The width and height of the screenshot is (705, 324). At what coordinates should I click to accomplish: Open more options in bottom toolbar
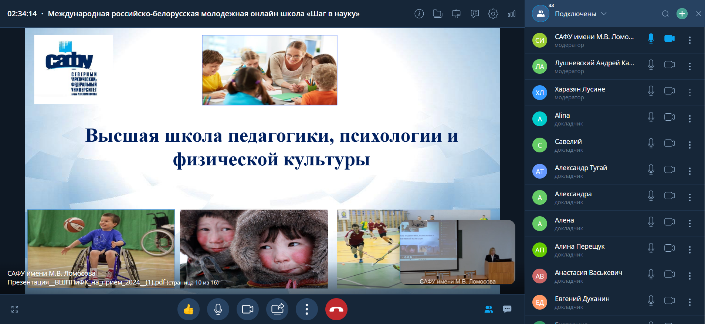coord(307,309)
